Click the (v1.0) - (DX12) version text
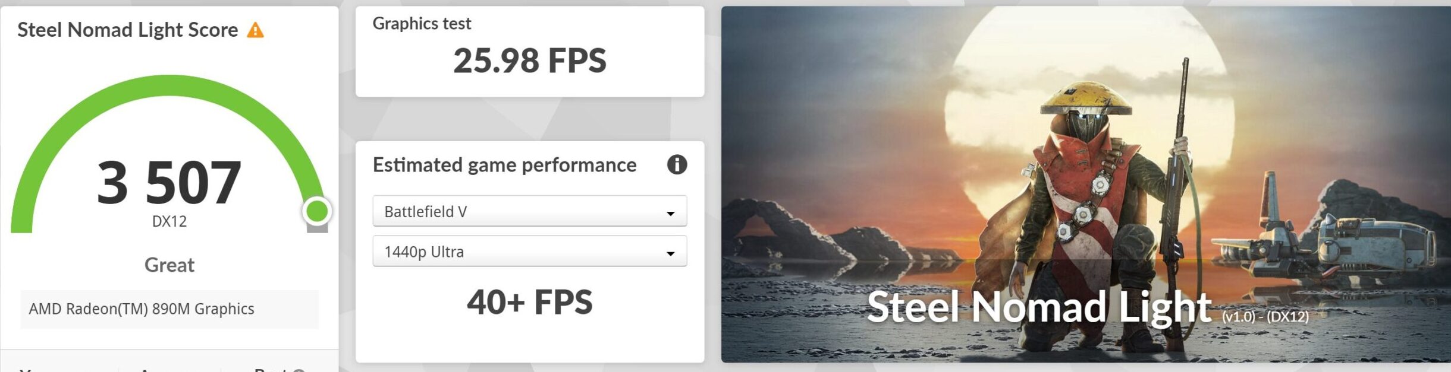 point(1265,316)
